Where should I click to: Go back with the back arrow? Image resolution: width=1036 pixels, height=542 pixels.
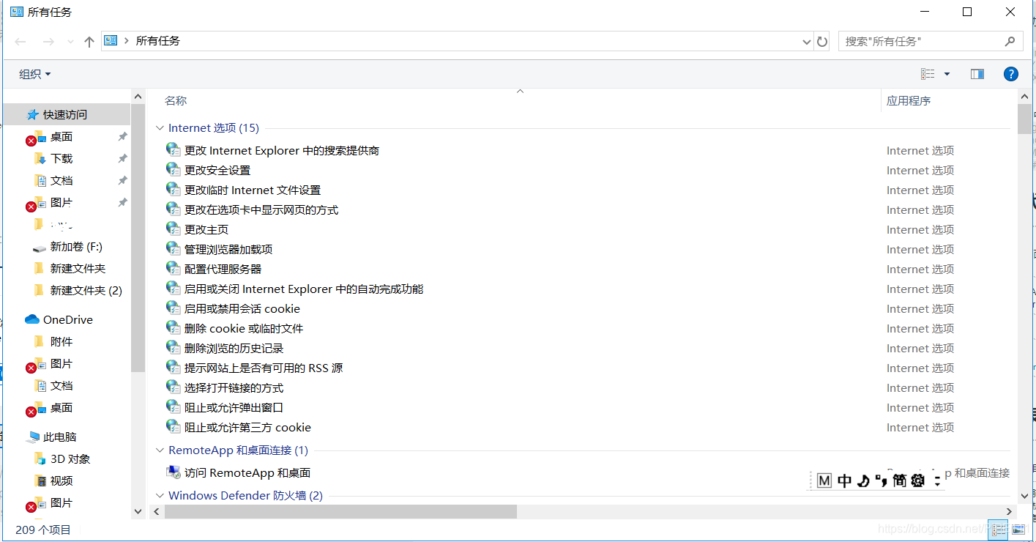tap(21, 42)
